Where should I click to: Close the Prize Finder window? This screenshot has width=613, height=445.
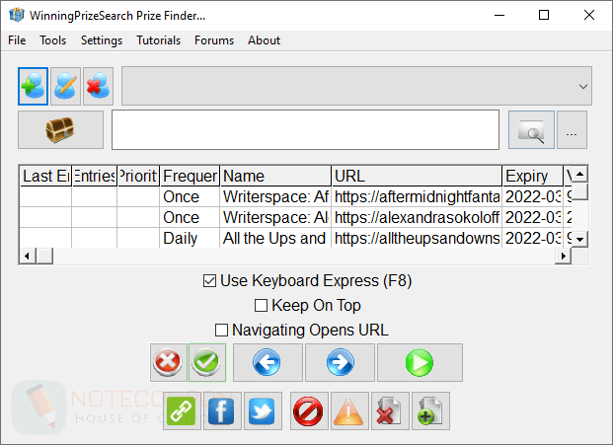588,15
